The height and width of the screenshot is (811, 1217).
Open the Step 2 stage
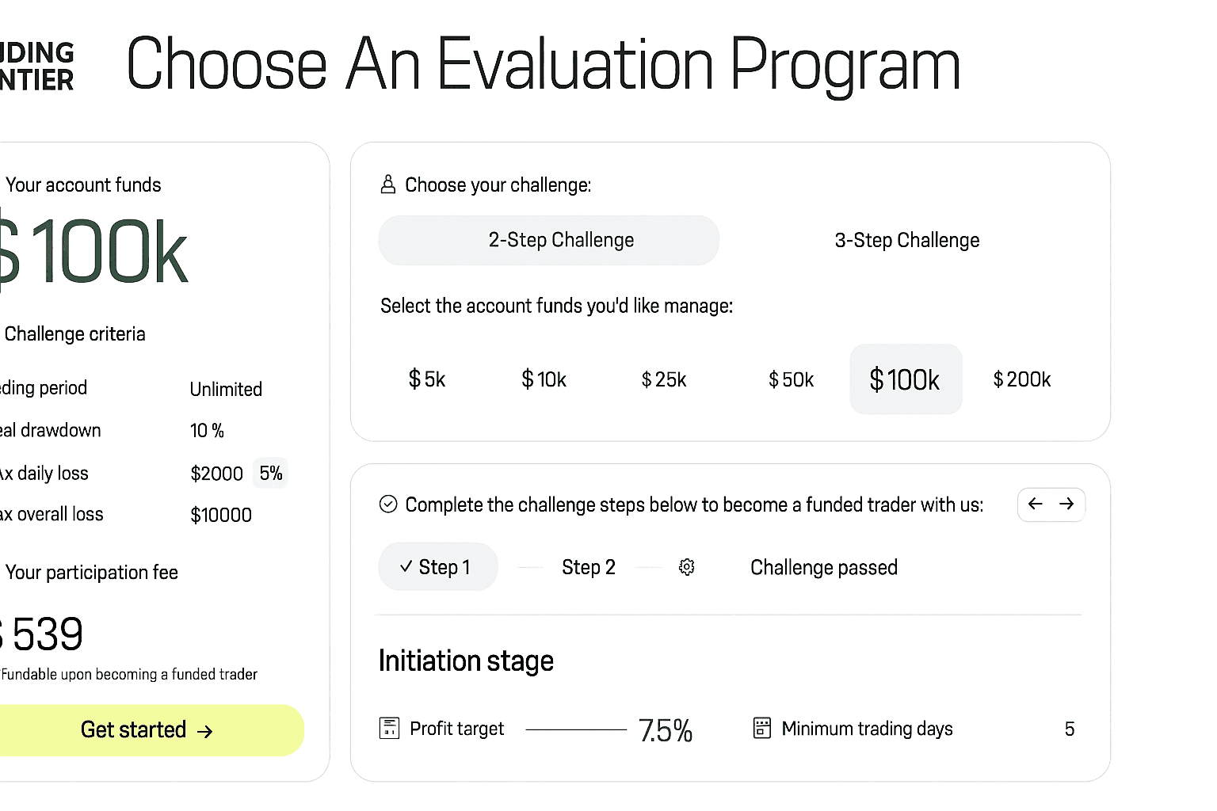(589, 567)
